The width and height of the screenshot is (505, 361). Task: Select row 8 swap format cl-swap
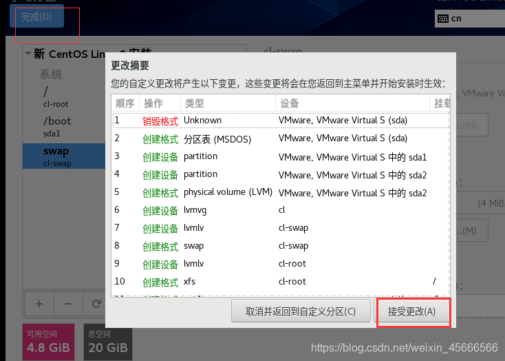[281, 246]
